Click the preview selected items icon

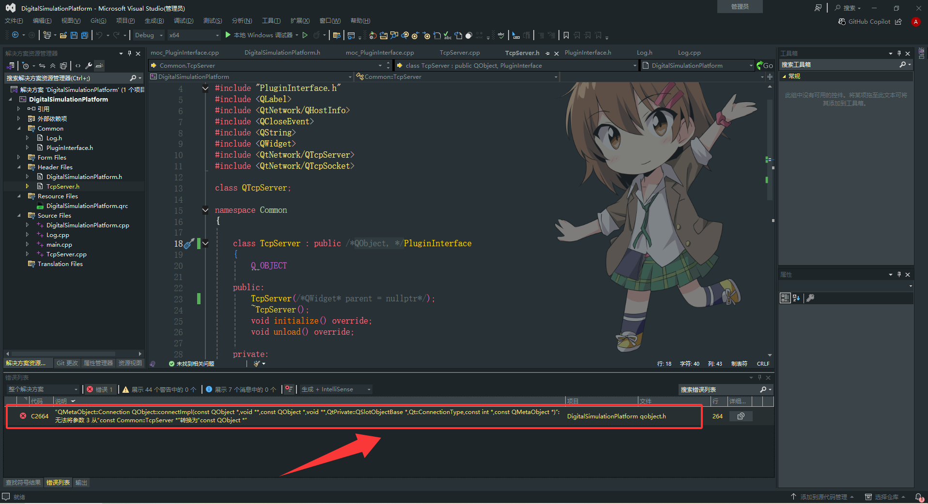99,65
